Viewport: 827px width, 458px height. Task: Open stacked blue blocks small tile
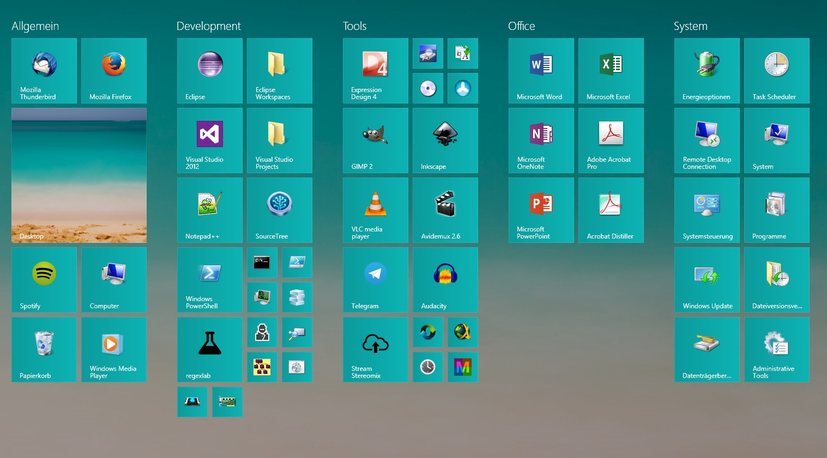coord(297,297)
